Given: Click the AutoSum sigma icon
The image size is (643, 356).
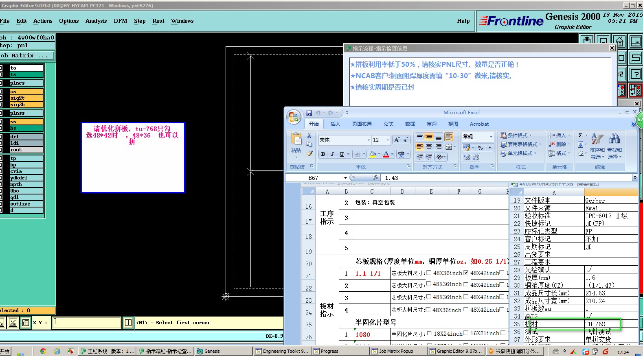Looking at the screenshot, I should pos(581,135).
